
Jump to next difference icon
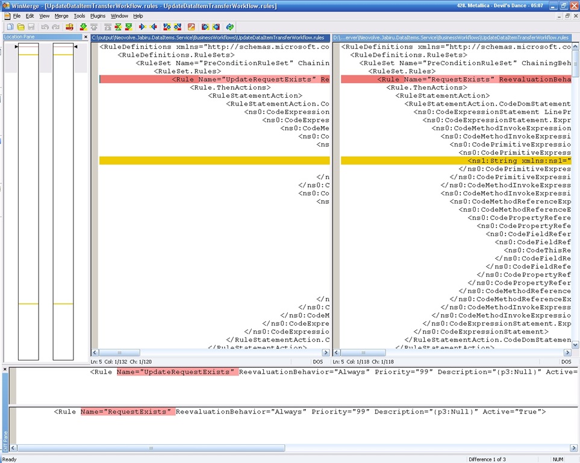(83, 27)
